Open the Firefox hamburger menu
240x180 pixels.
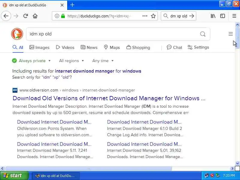pos(234,16)
